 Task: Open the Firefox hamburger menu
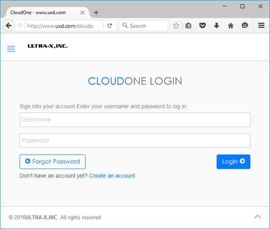(x=261, y=25)
